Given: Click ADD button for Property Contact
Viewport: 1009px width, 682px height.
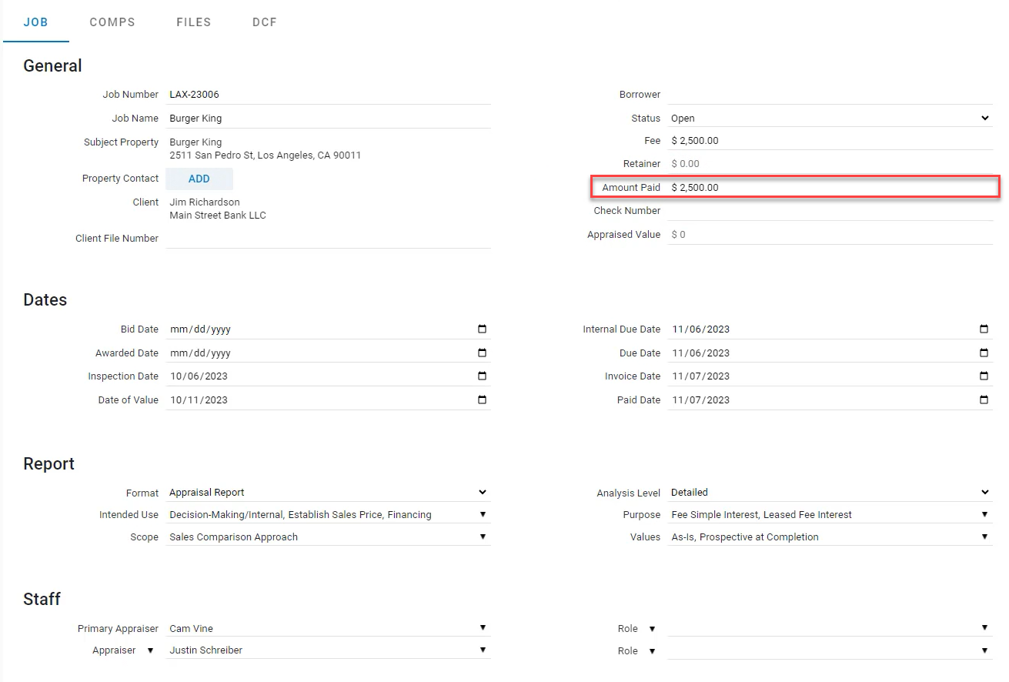Looking at the screenshot, I should point(199,179).
